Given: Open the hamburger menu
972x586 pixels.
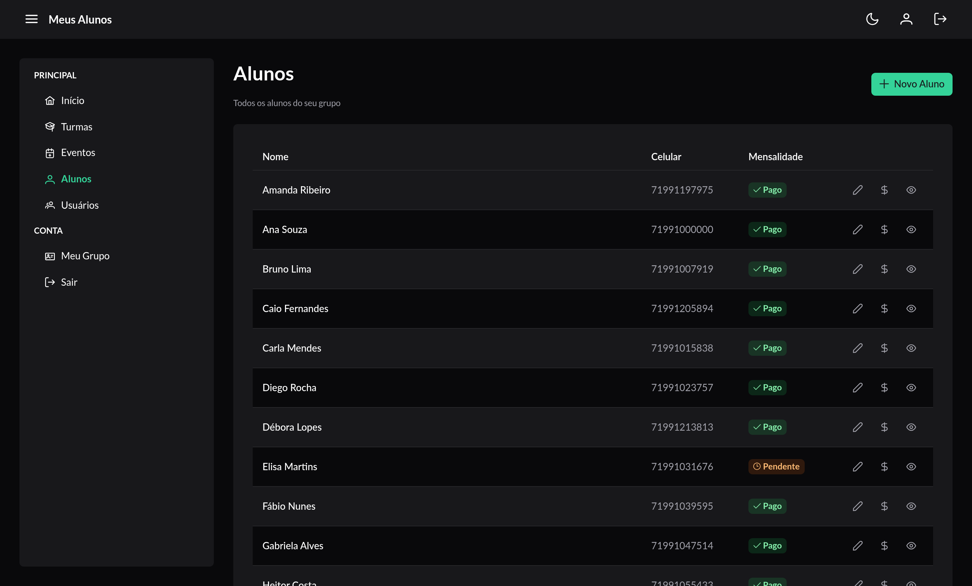Looking at the screenshot, I should (x=32, y=19).
